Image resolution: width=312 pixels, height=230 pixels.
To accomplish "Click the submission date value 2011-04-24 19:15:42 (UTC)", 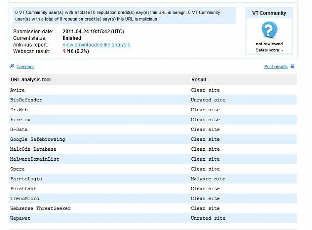I will [x=93, y=32].
